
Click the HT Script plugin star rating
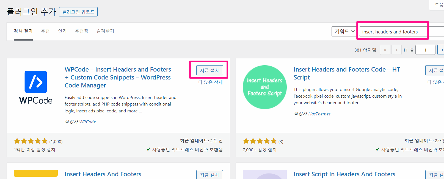click(x=260, y=141)
